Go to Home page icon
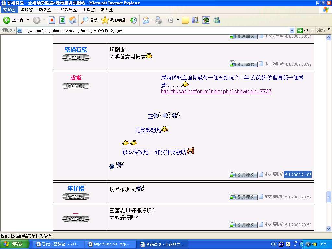Viewport: 332px width, 249px height. (x=73, y=20)
